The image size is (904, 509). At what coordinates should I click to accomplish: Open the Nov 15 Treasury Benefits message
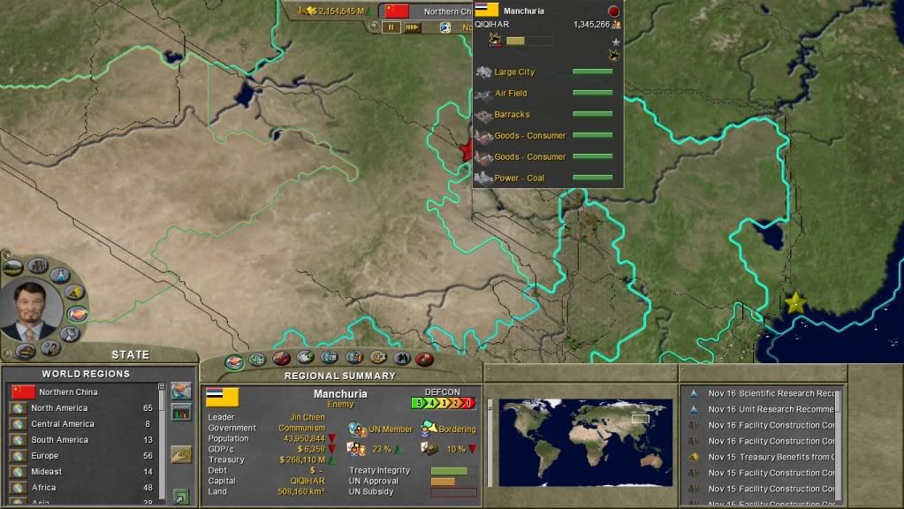click(763, 457)
